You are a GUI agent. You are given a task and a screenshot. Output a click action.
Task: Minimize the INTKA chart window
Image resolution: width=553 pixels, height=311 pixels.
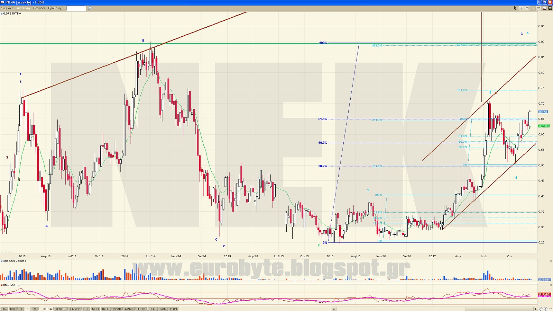click(x=539, y=2)
